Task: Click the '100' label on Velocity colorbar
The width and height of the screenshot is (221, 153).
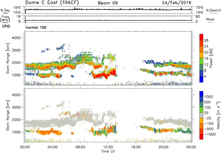Action: coord(207,107)
